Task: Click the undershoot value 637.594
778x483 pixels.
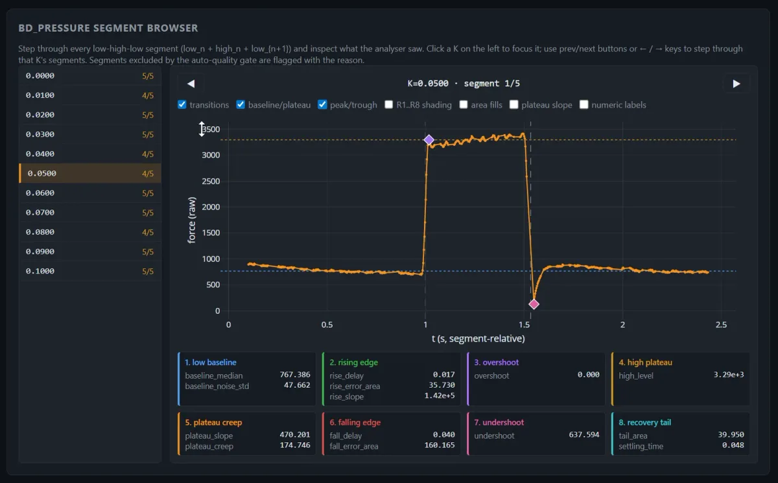Action: point(584,436)
